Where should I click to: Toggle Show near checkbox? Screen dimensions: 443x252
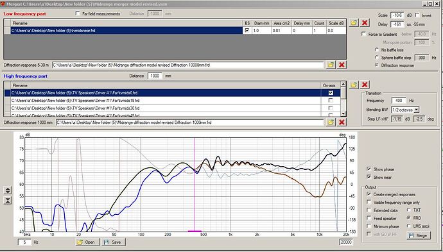pos(369,177)
